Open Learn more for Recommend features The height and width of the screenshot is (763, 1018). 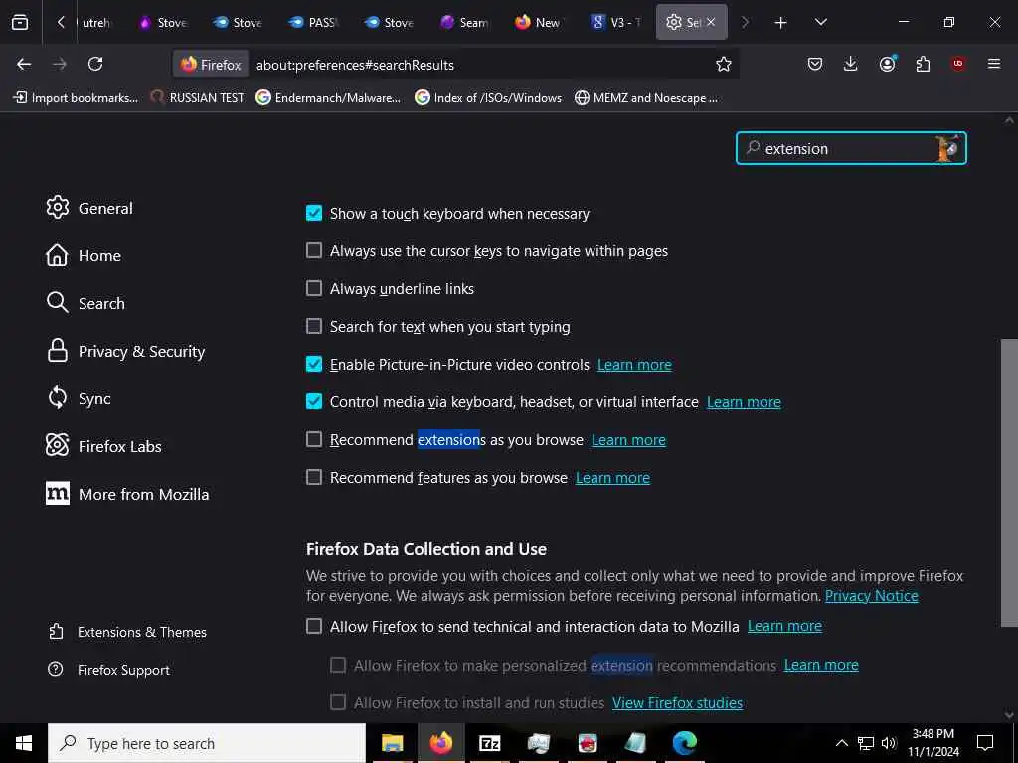click(x=612, y=478)
